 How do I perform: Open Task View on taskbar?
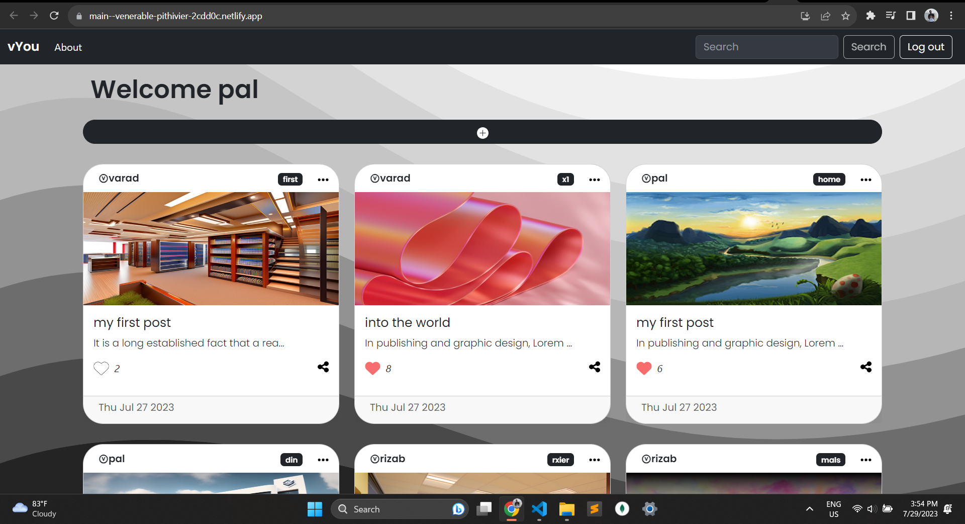[484, 509]
